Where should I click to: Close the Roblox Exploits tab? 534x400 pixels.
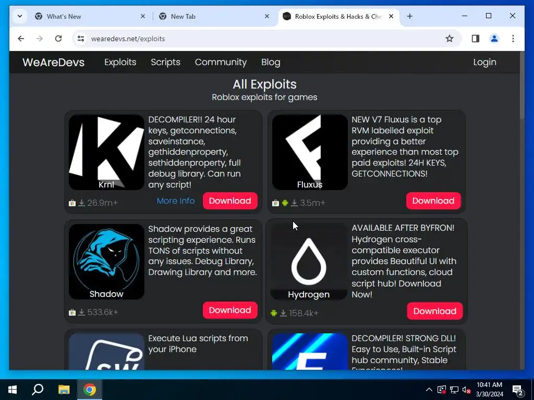(x=391, y=16)
